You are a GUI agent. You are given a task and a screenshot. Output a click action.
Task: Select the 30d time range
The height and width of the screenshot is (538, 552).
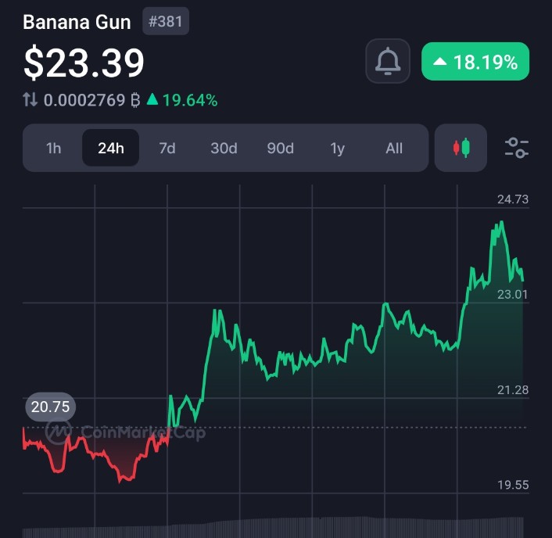[224, 148]
